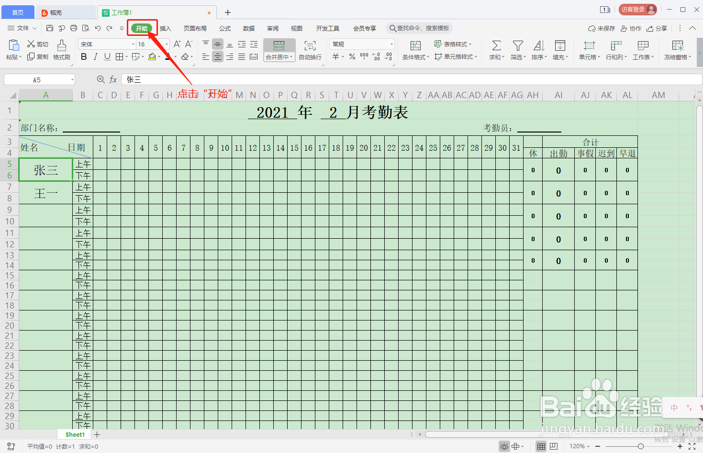Click the eye protection mode icon in status bar
The image size is (703, 453).
pyautogui.click(x=504, y=446)
